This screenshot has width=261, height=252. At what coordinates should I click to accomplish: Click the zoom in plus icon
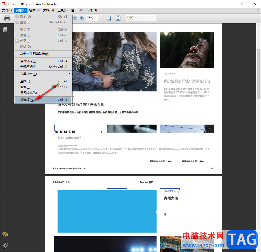click(82, 18)
